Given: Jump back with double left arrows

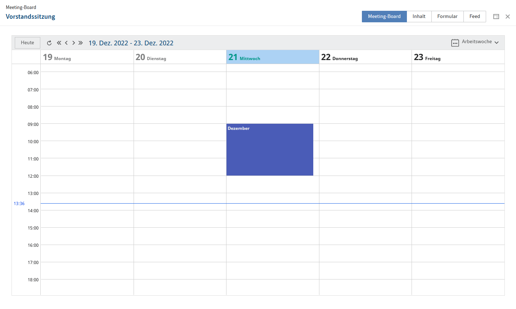Looking at the screenshot, I should 59,43.
